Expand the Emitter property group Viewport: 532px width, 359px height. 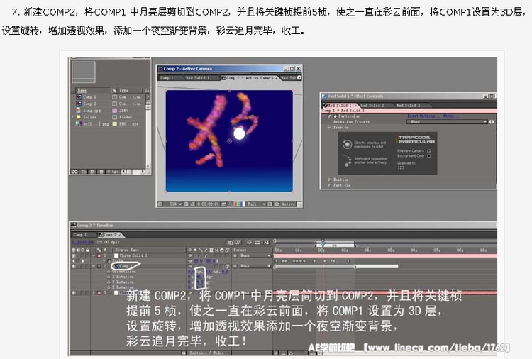329,179
